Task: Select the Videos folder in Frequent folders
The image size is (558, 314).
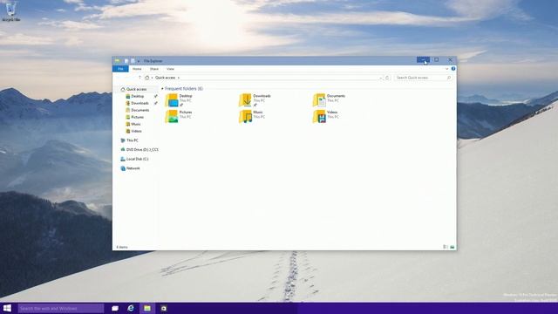Action: point(325,116)
